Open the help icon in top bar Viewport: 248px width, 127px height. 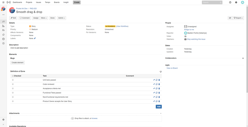pyautogui.click(x=230, y=2)
